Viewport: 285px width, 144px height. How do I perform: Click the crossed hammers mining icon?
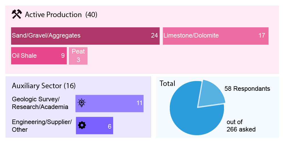point(17,14)
